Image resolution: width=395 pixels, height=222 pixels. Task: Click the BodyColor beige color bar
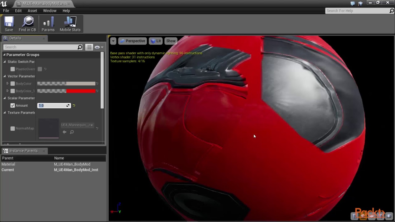click(x=66, y=84)
